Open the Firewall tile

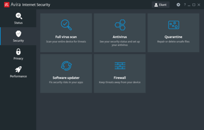click(x=120, y=74)
